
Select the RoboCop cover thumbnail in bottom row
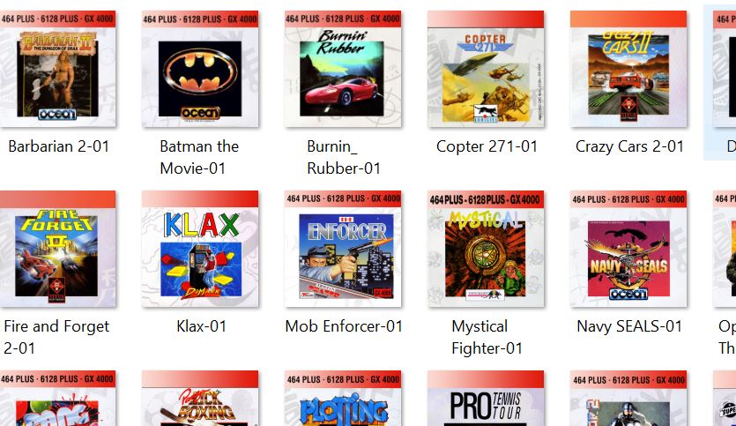point(628,399)
